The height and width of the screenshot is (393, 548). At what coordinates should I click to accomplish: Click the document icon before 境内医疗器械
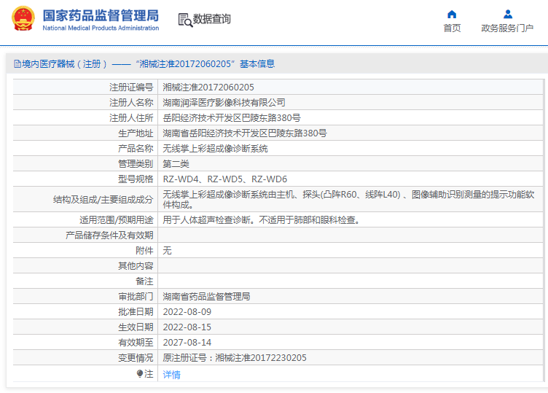(17, 64)
